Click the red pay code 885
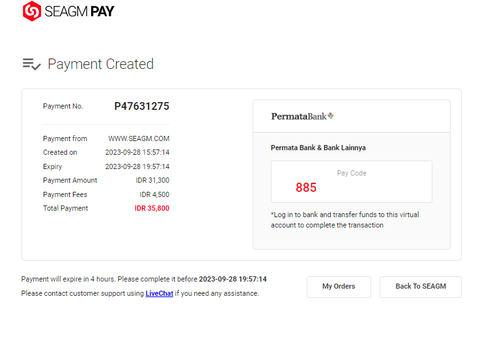Screen dimensions: 504x342 click(306, 187)
